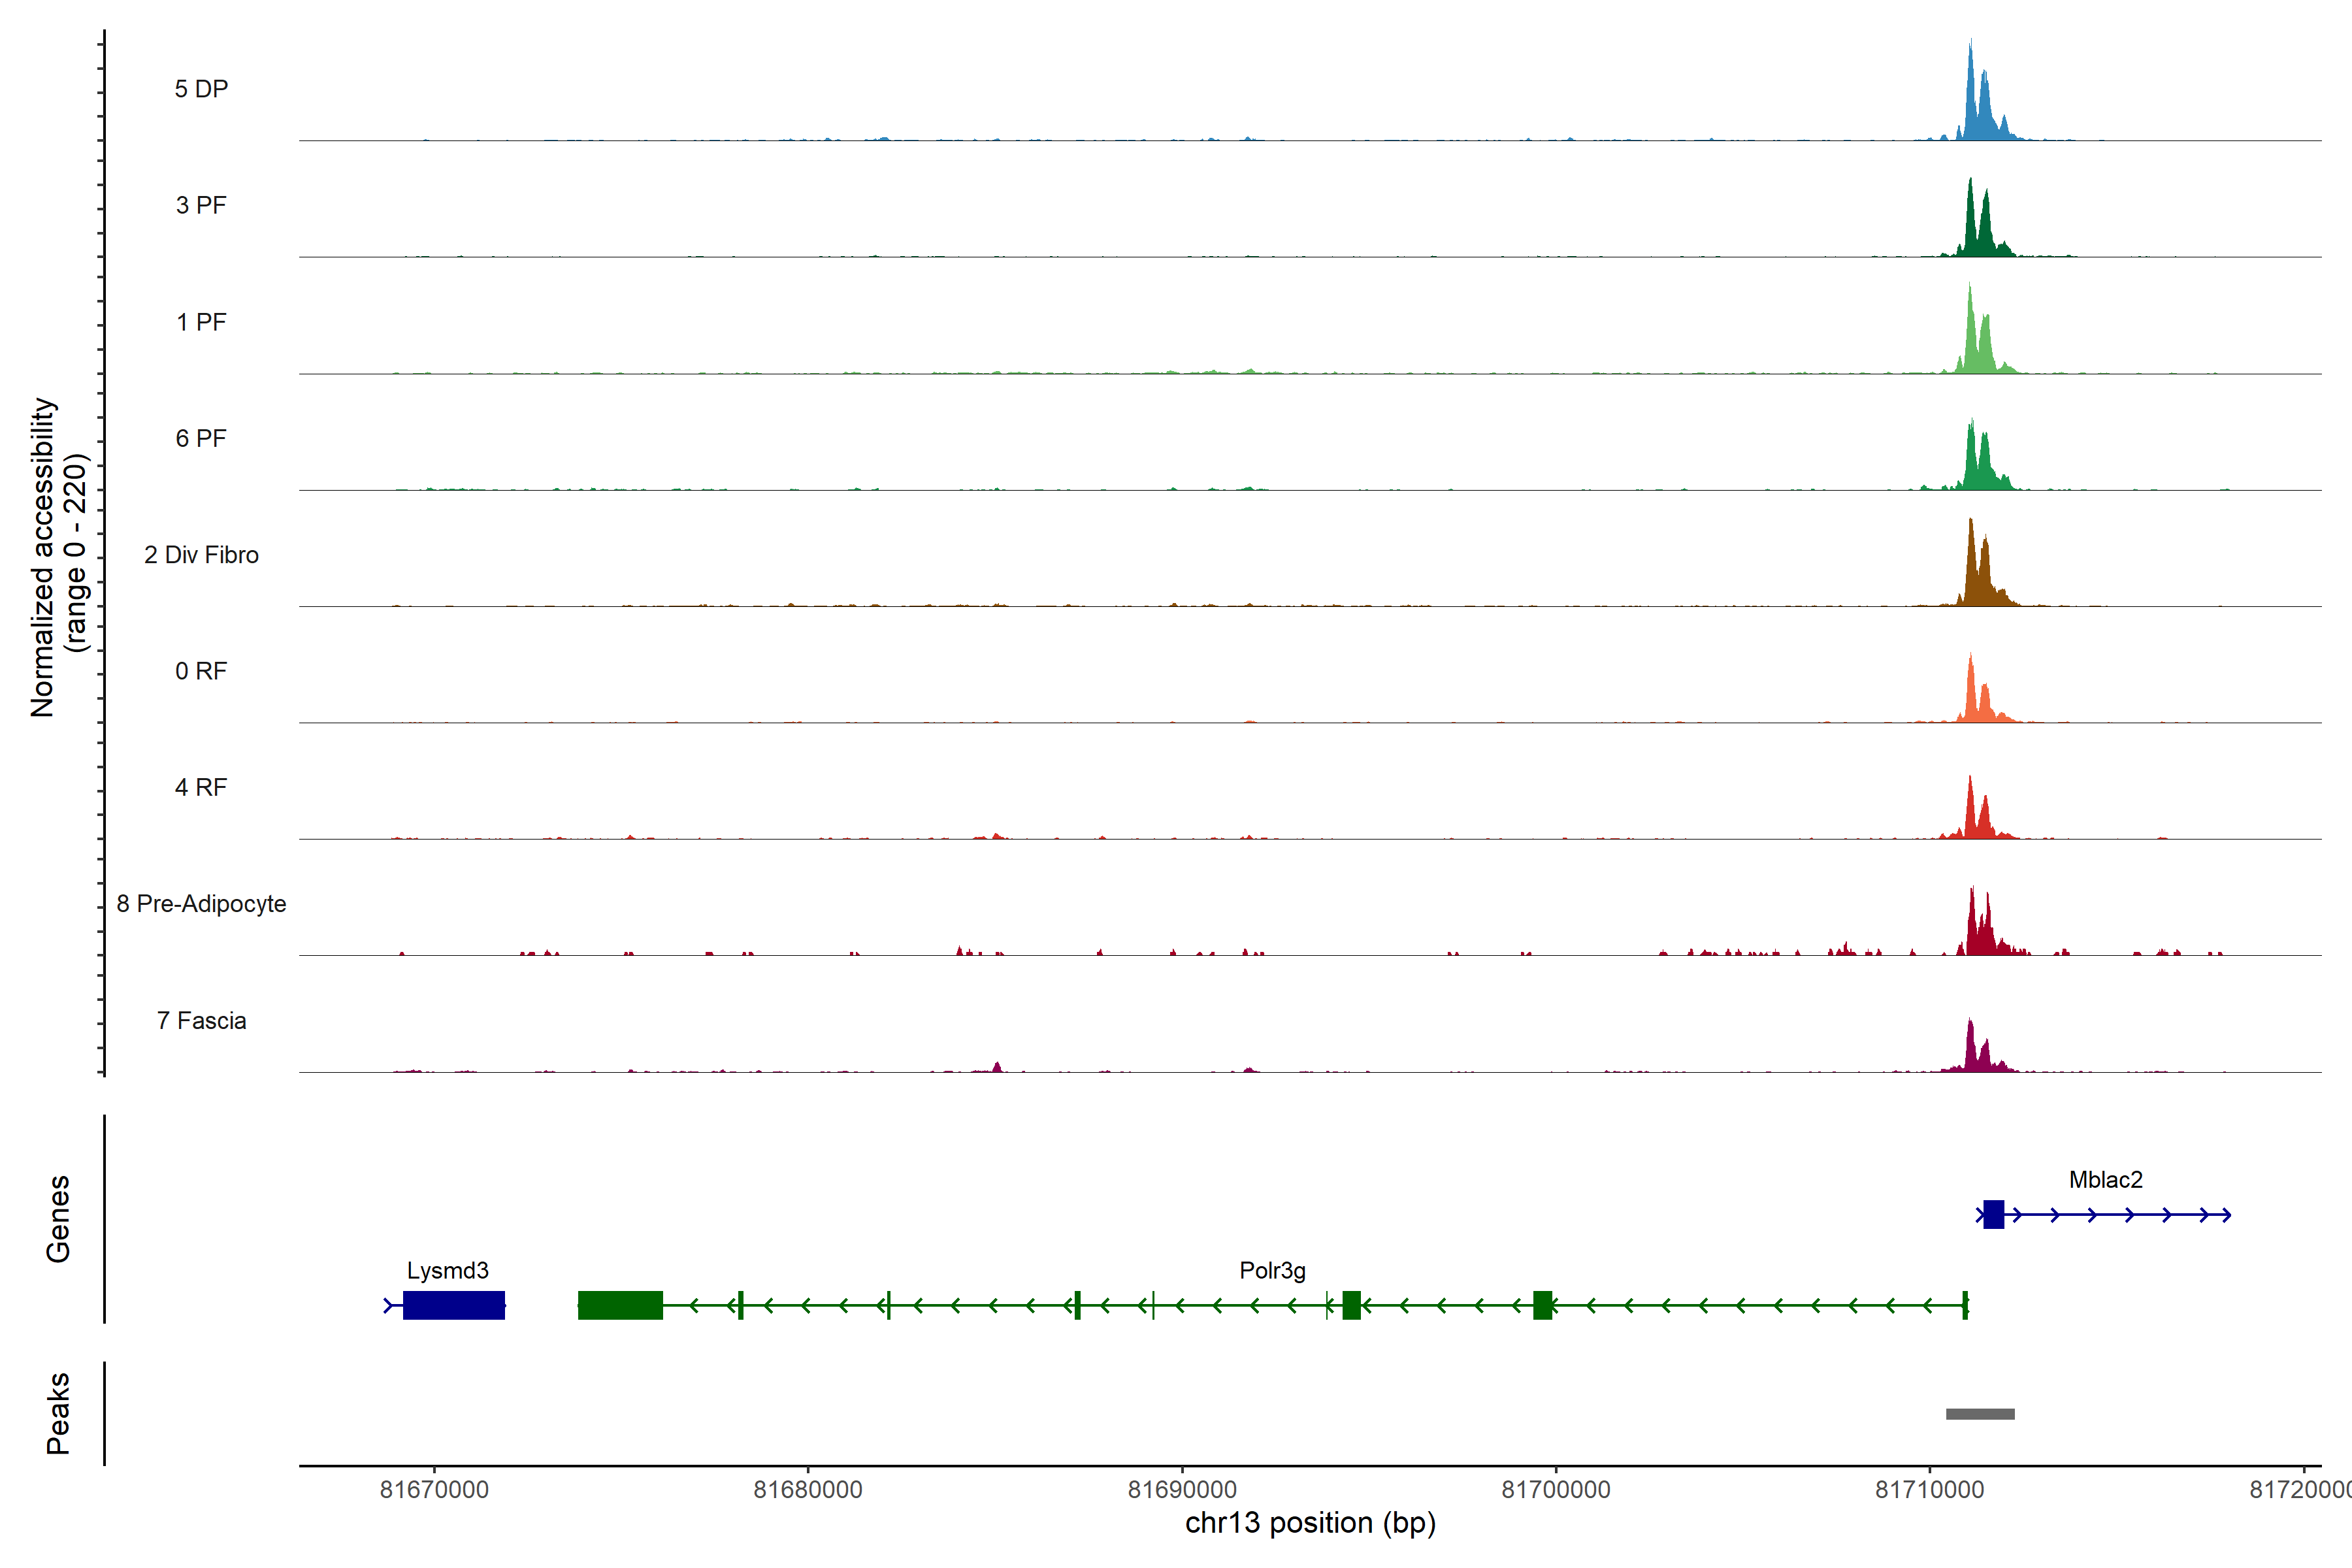Select the 7 Fascia track label
This screenshot has height=1568, width=2352.
(201, 1020)
